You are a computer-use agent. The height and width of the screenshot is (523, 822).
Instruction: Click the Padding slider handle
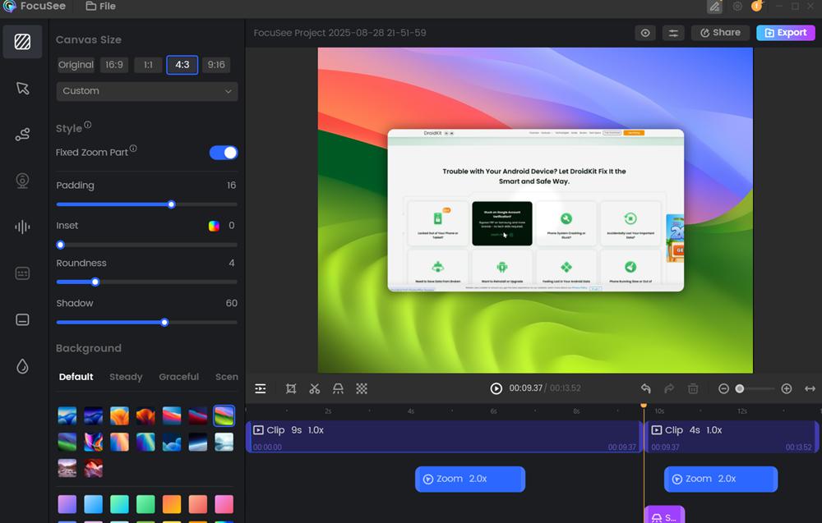click(x=172, y=204)
